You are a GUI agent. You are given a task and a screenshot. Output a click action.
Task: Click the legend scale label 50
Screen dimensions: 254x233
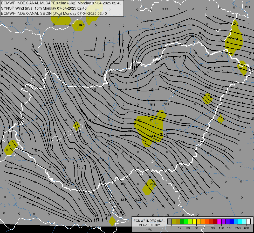(196, 228)
